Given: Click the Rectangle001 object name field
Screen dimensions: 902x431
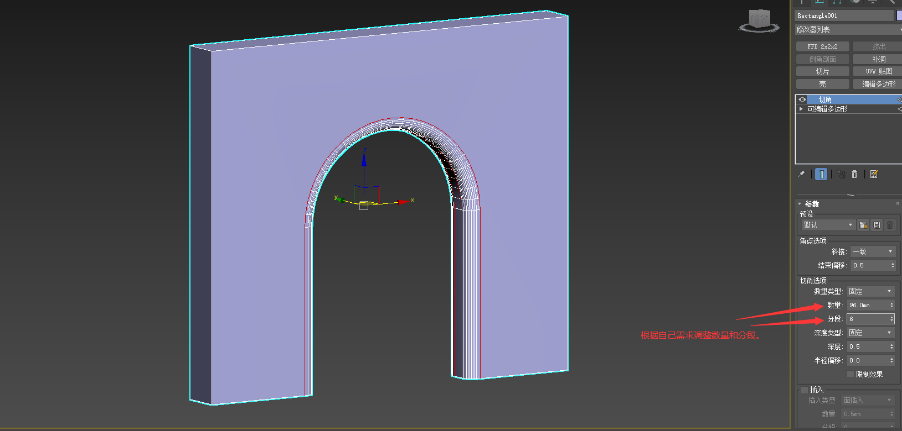Looking at the screenshot, I should (x=844, y=15).
